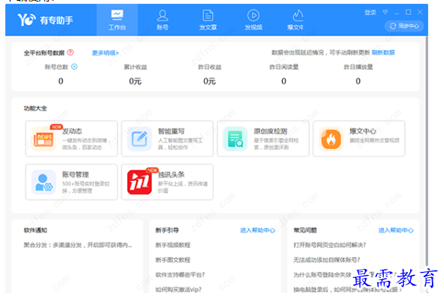Click the 昨日阅读量 label
Image resolution: width=444 pixels, height=302 pixels.
(284, 67)
